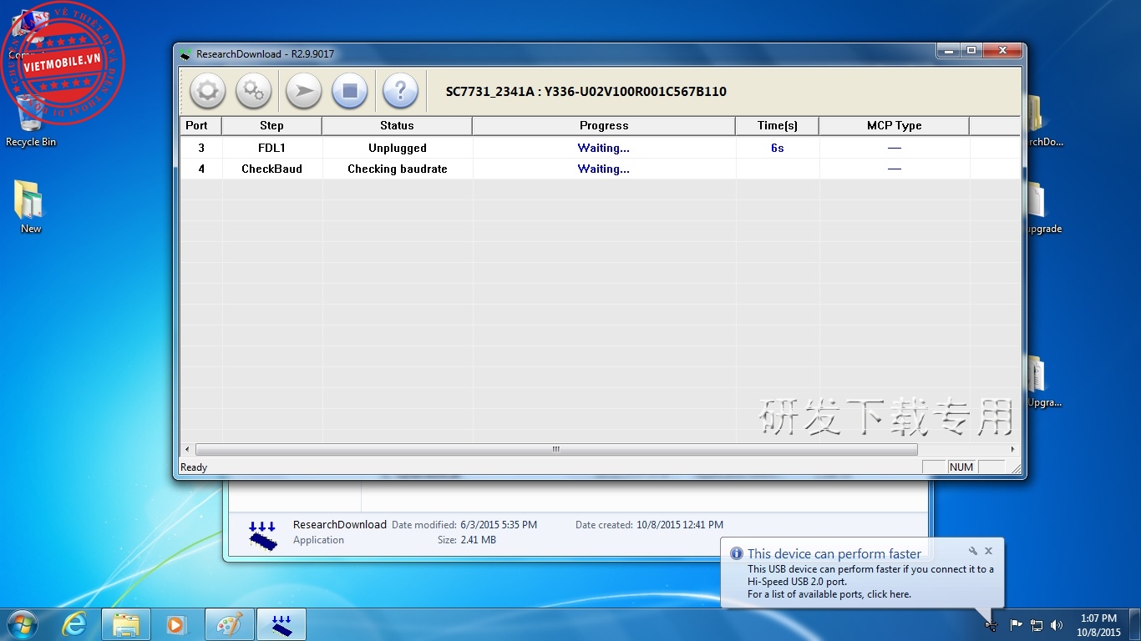Screen dimensions: 1141x641
Task: Click the ResearchDownload file name in Explorer details
Action: (x=340, y=525)
